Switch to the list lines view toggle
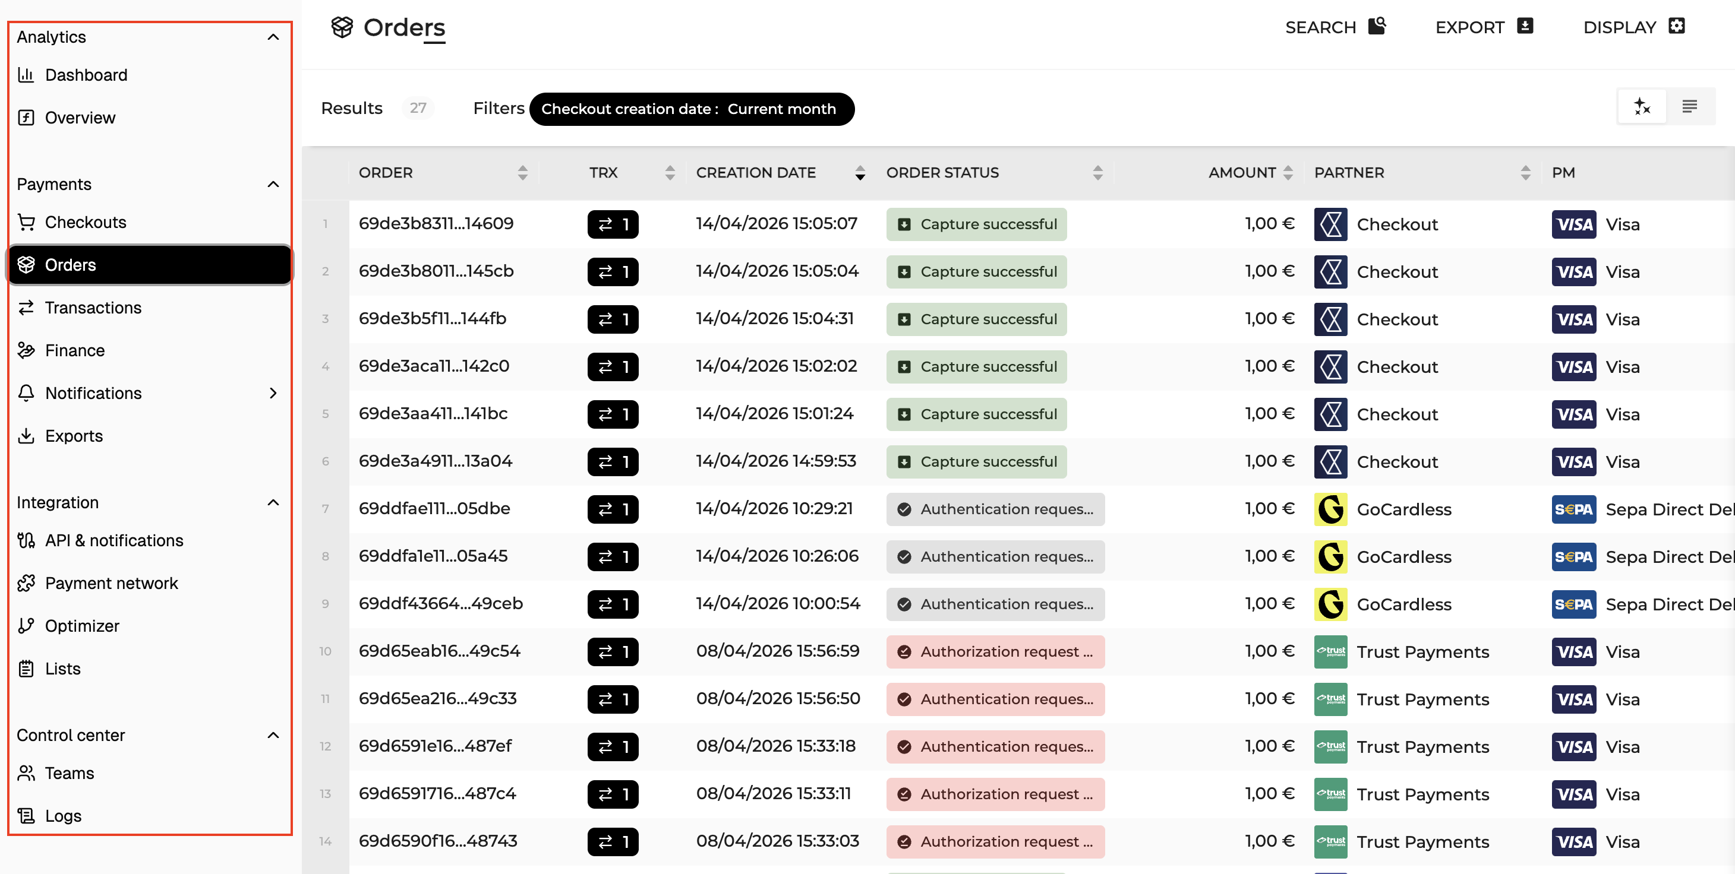Viewport: 1735px width, 874px height. [1689, 106]
